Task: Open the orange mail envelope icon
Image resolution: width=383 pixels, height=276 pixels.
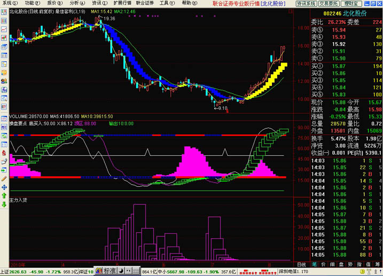Action: pyautogui.click(x=4, y=73)
